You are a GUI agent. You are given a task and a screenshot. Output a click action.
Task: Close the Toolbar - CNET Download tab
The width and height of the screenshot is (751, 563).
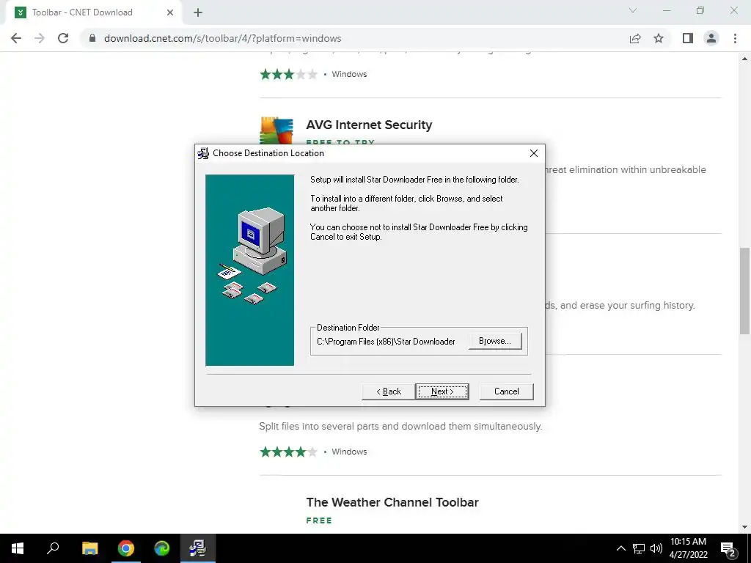tap(170, 12)
